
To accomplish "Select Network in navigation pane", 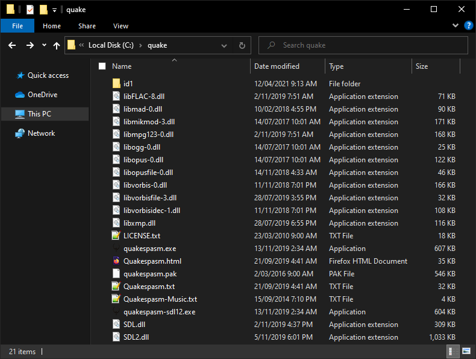I will pyautogui.click(x=45, y=133).
